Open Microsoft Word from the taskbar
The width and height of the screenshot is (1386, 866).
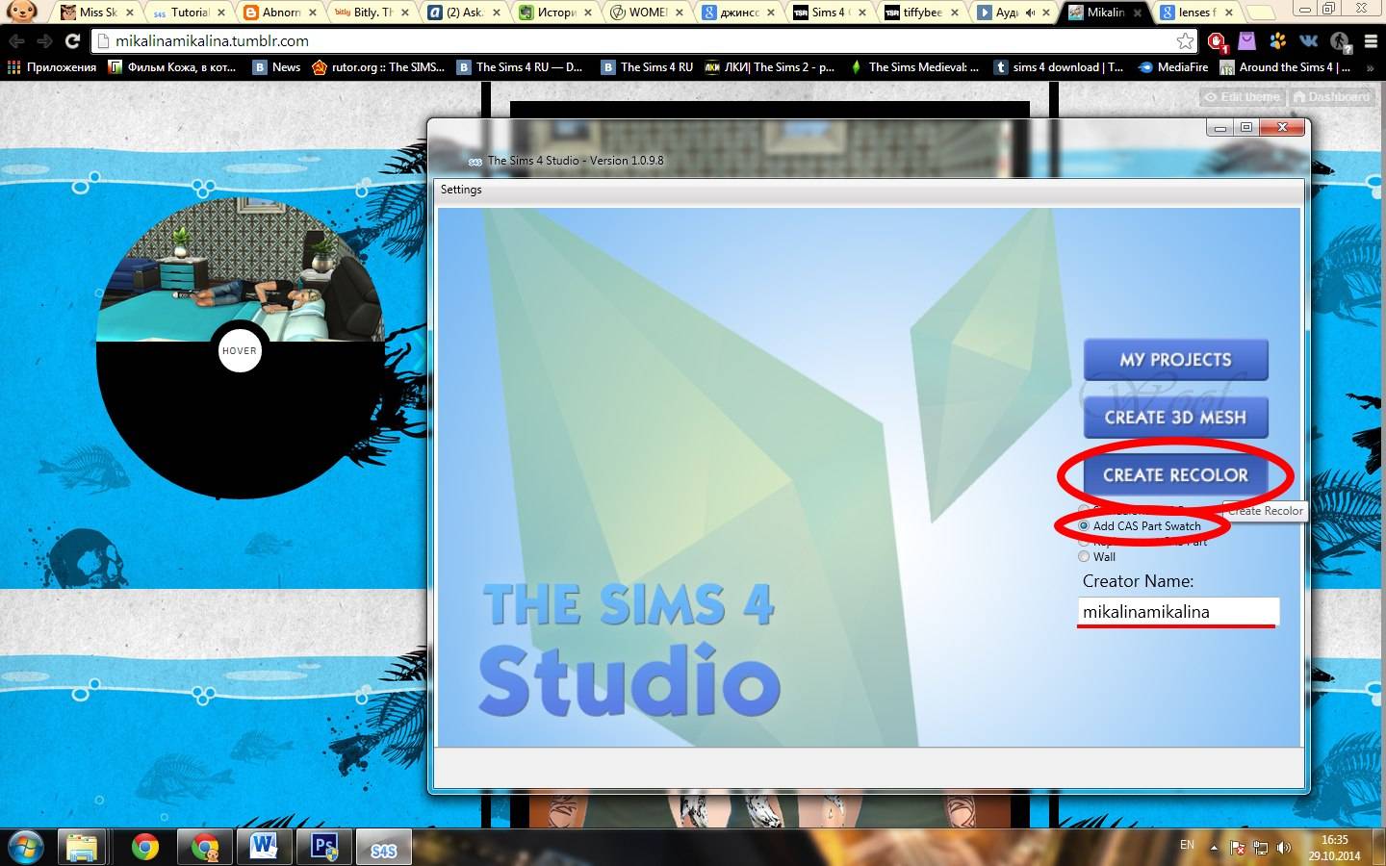(x=263, y=847)
